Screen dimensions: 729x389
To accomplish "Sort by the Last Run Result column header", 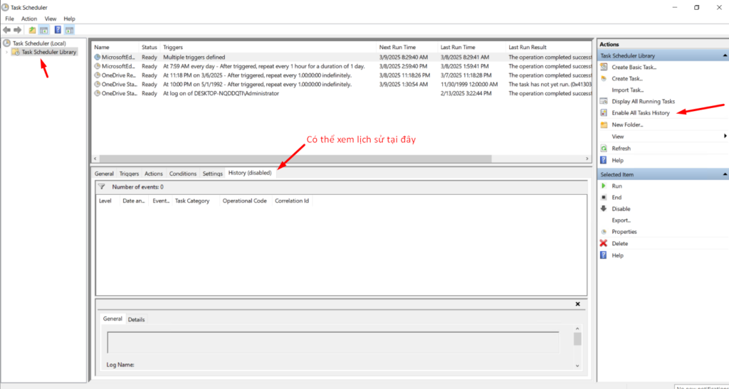I will 549,48.
